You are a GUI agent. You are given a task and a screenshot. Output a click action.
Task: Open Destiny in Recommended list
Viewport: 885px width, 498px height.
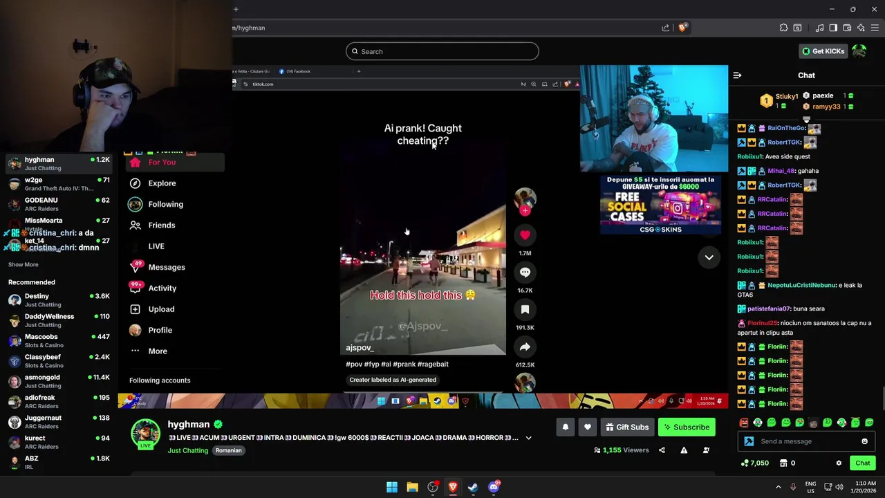coord(59,300)
